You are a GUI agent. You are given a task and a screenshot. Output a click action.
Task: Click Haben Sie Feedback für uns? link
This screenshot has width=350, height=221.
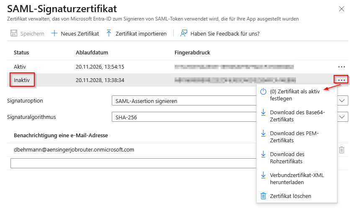pos(225,34)
